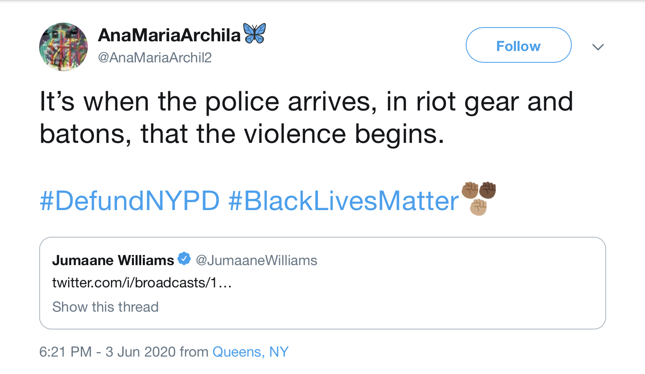
Task: Click Jumaane Williams' blue verified badge
Action: pos(184,259)
